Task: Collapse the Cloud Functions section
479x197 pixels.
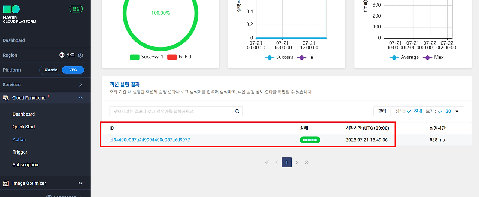Action: pos(80,98)
